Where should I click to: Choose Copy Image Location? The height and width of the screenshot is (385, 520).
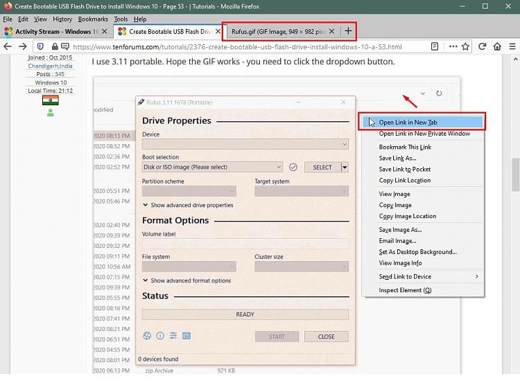[x=423, y=216]
